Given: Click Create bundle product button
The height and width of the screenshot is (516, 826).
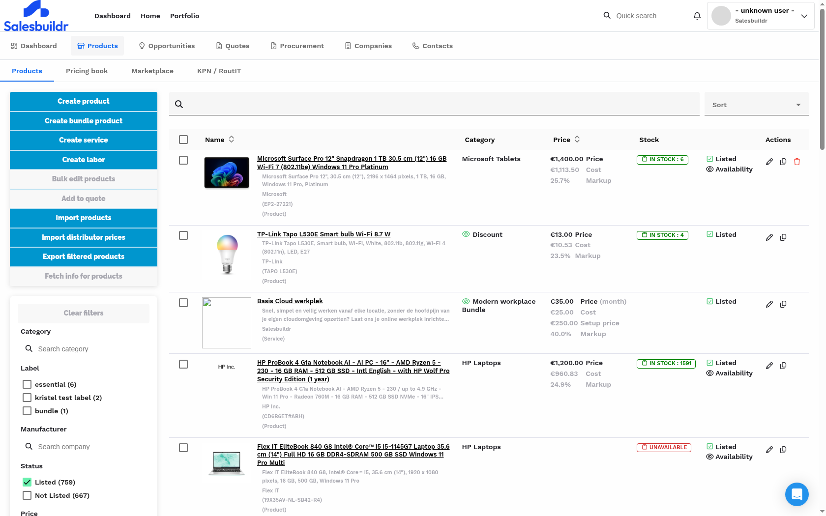Looking at the screenshot, I should click(x=84, y=121).
